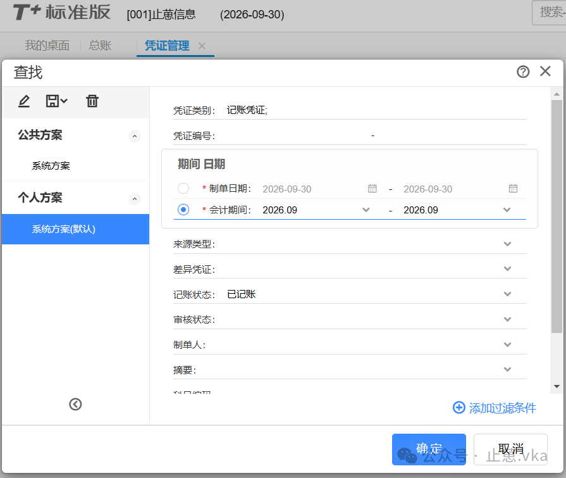Click the 添加过滤条件 link
Viewport: 566px width, 478px height.
pyautogui.click(x=503, y=408)
